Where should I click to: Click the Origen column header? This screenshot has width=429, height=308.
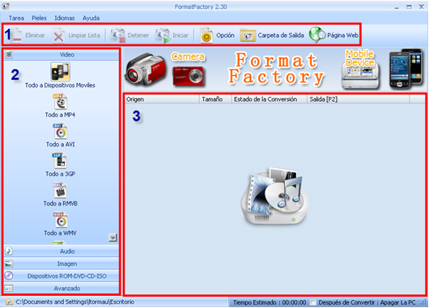[x=162, y=99]
